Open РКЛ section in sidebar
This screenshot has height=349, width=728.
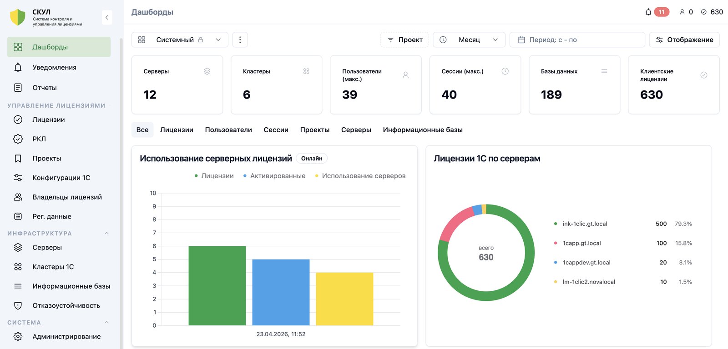(59, 139)
